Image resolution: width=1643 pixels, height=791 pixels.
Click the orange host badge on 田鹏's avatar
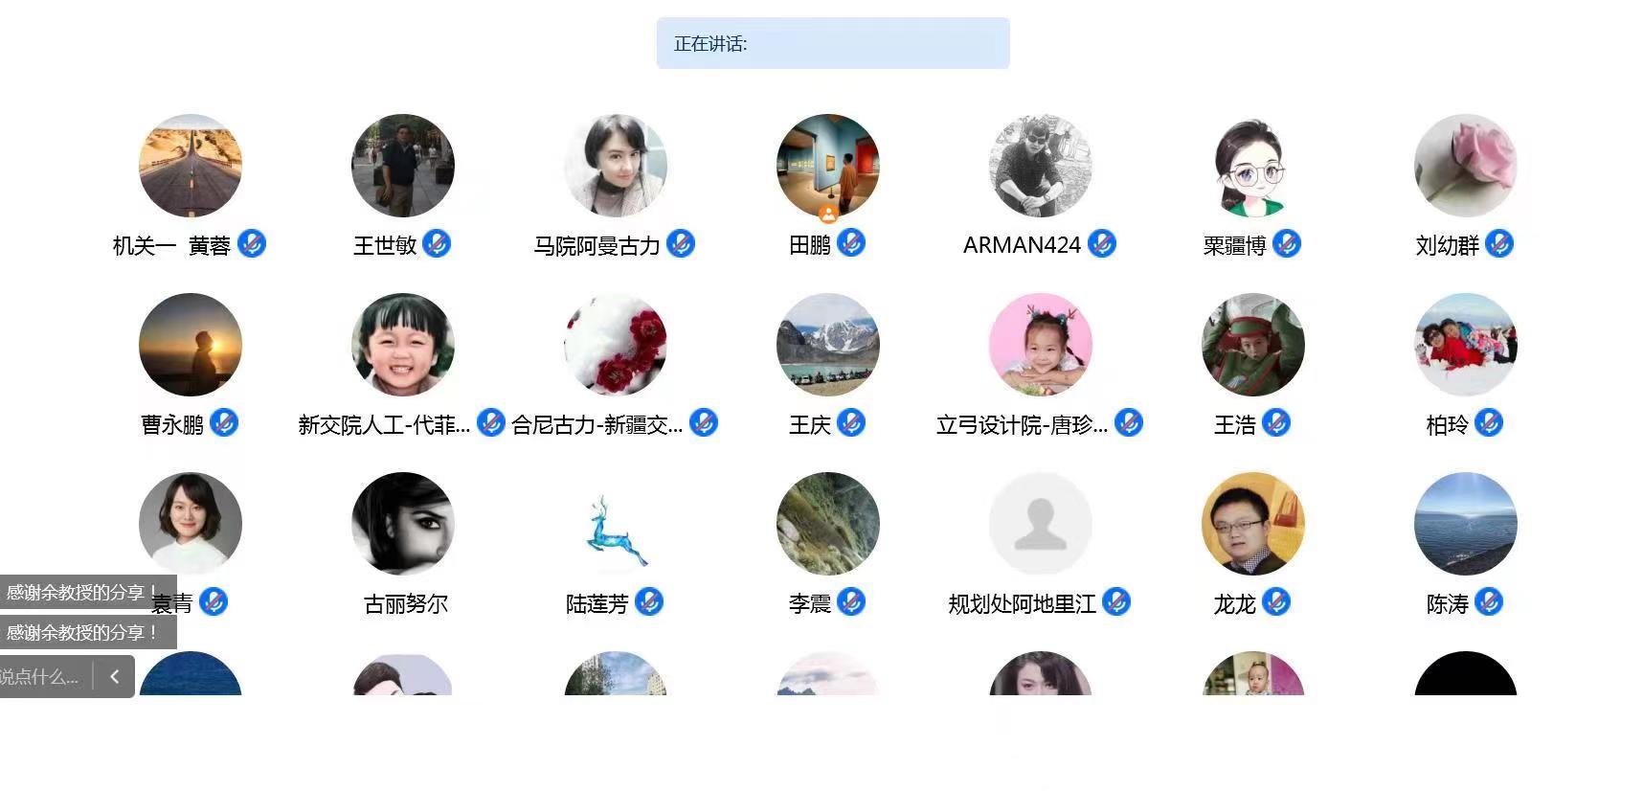tap(828, 214)
